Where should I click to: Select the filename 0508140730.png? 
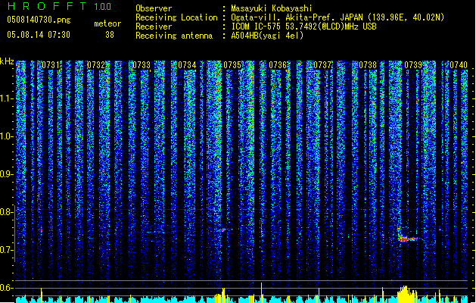[39, 20]
